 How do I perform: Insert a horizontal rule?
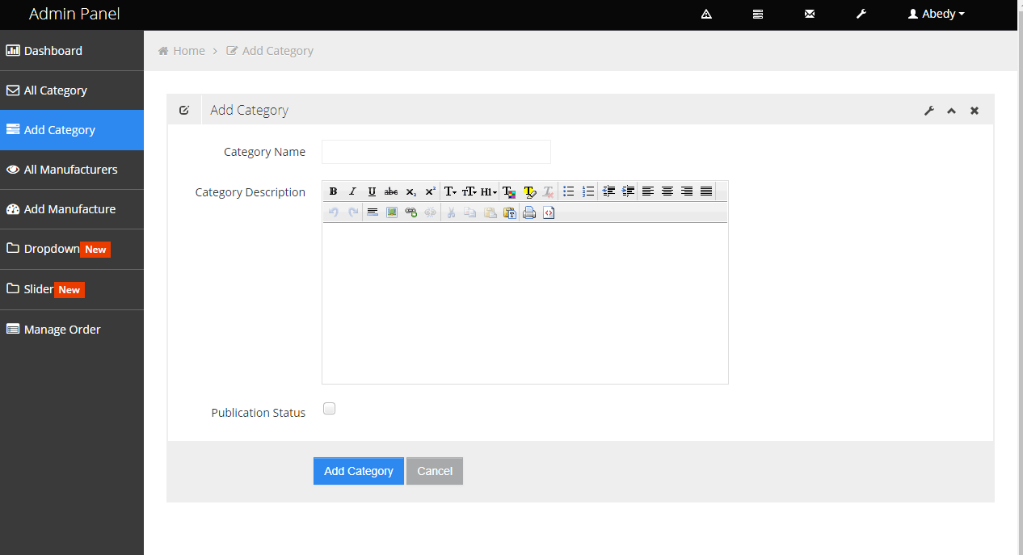[373, 212]
